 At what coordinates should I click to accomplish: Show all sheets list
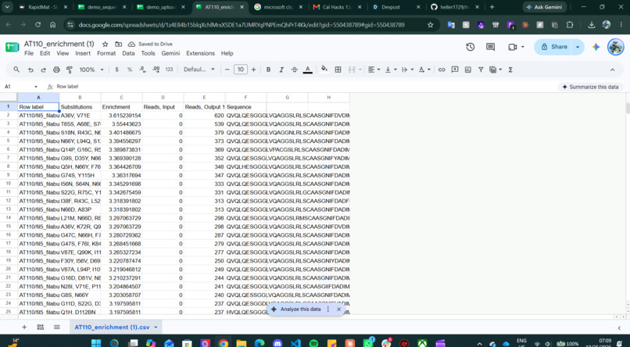coord(56,327)
